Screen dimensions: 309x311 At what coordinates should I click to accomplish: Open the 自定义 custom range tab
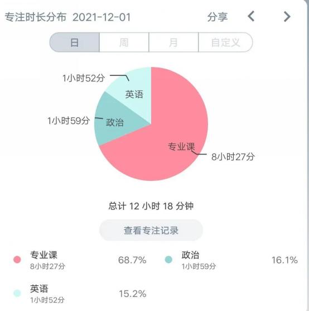(225, 42)
